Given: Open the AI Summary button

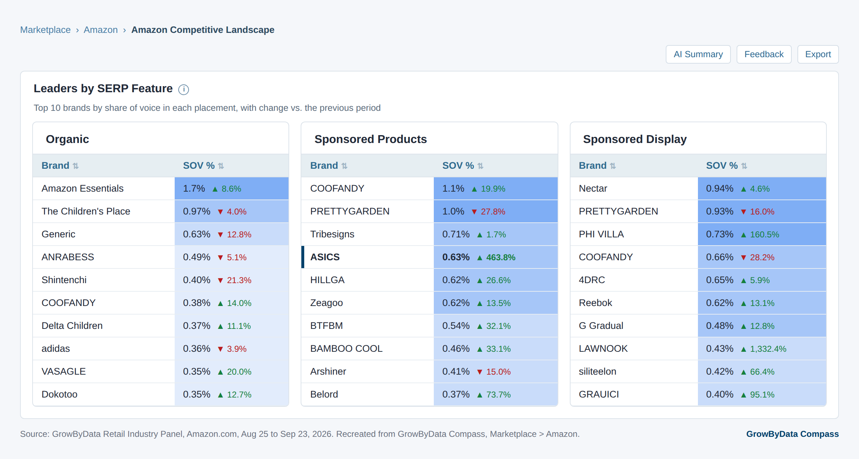Looking at the screenshot, I should [x=698, y=54].
